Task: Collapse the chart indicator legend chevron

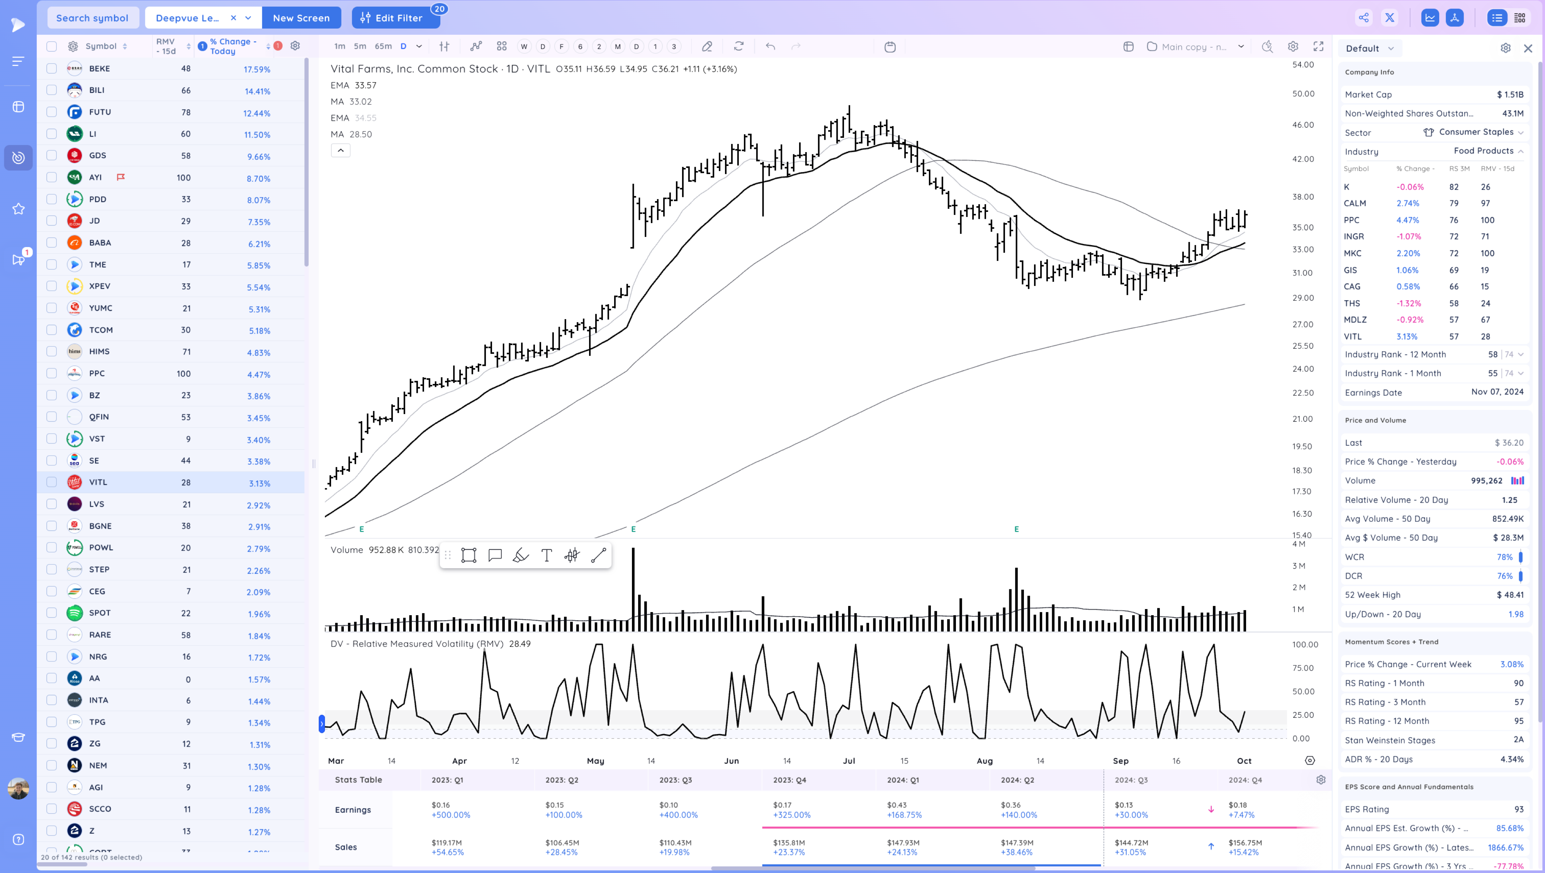Action: point(340,151)
